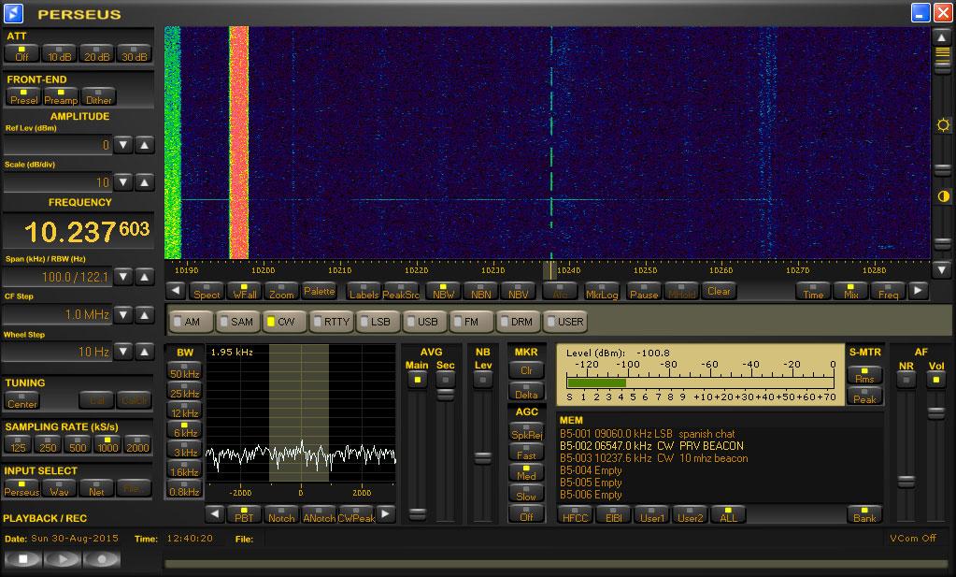Increase Scale dB/div with up arrow
This screenshot has height=577, width=956.
coord(145,182)
